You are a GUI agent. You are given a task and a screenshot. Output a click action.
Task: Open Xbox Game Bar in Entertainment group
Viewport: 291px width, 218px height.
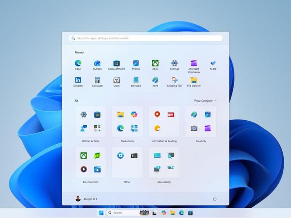pos(97,156)
